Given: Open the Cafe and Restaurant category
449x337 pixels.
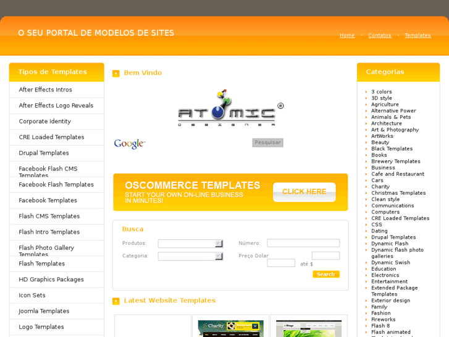Looking at the screenshot, I should pos(398,174).
